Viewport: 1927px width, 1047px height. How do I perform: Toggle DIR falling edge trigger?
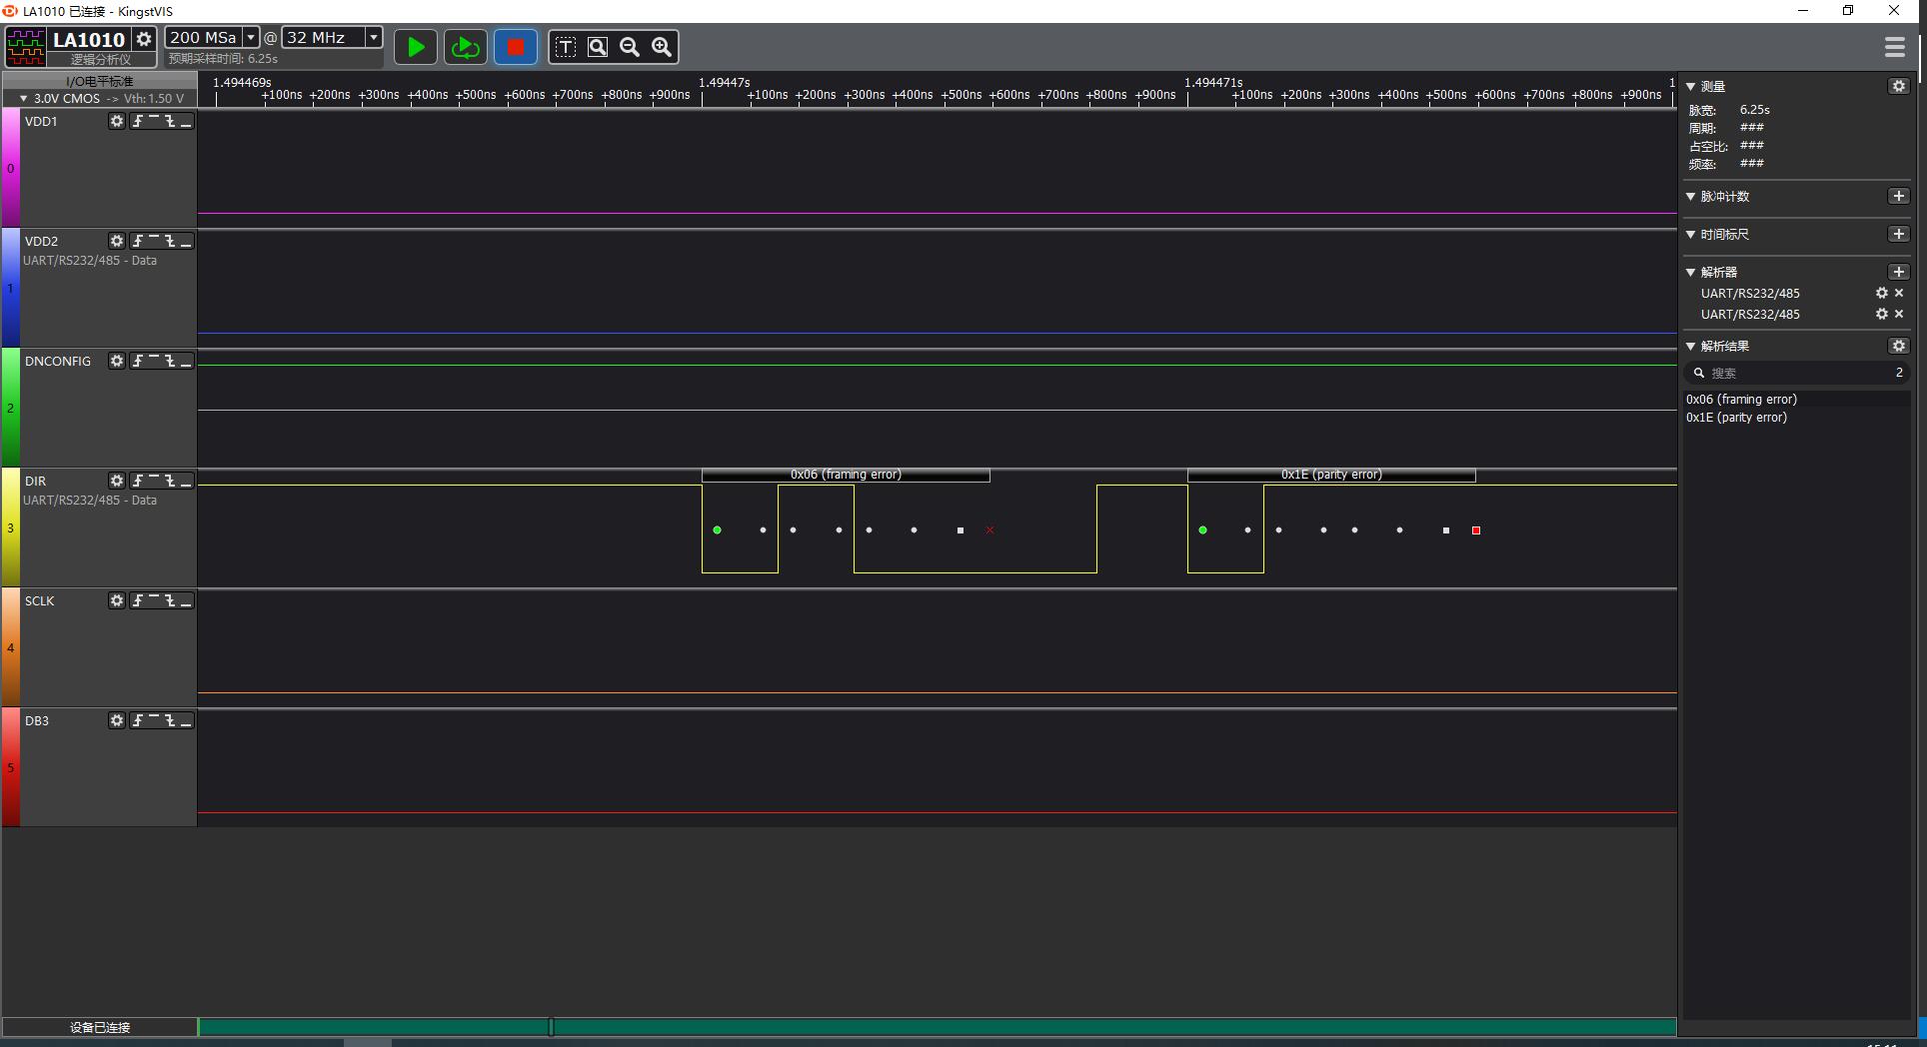(x=170, y=481)
